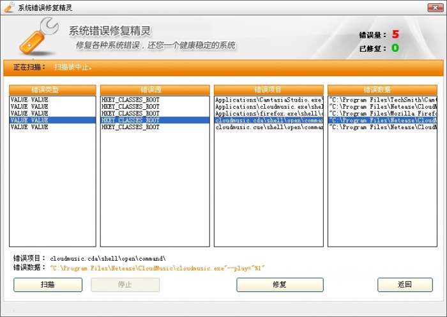447x317 pixels.
Task: Select Applications\firefox.exe error item
Action: tap(269, 114)
